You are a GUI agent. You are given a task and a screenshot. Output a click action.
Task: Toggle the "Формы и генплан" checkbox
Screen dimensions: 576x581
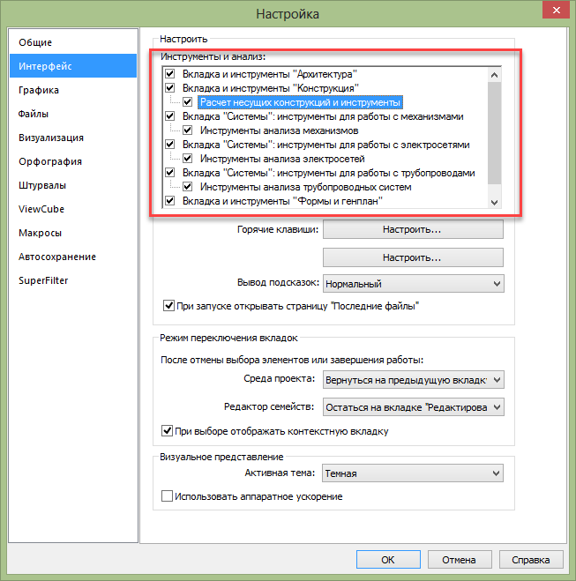[x=169, y=201]
